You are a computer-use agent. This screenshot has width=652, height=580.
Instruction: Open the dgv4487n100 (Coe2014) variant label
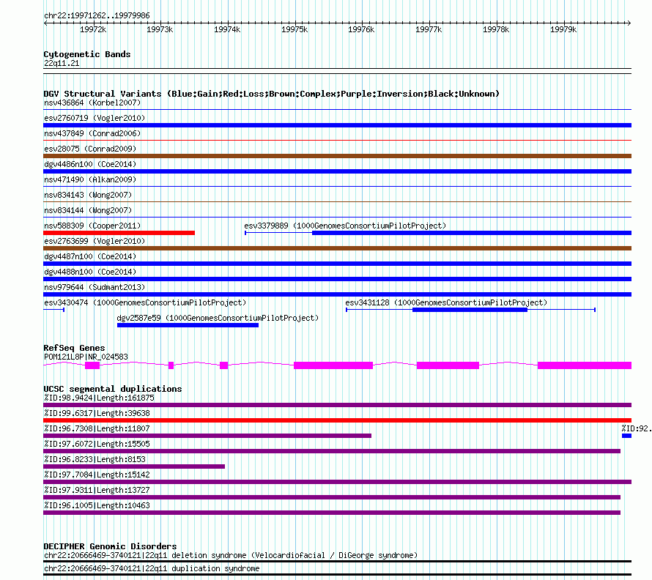coord(90,256)
